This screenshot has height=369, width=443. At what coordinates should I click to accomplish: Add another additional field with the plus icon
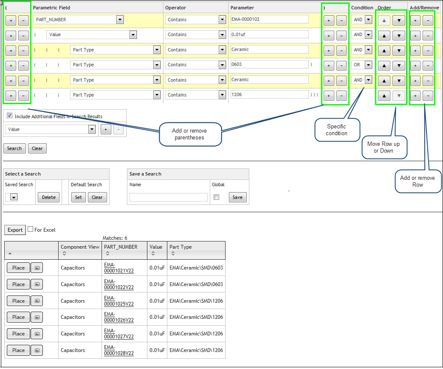click(105, 129)
